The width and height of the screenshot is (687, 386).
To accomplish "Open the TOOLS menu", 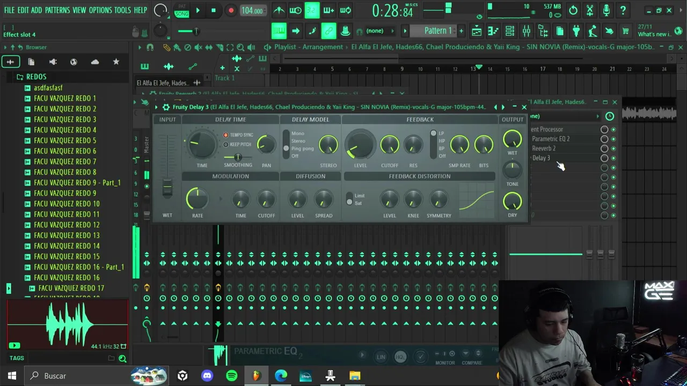I will 122,10.
